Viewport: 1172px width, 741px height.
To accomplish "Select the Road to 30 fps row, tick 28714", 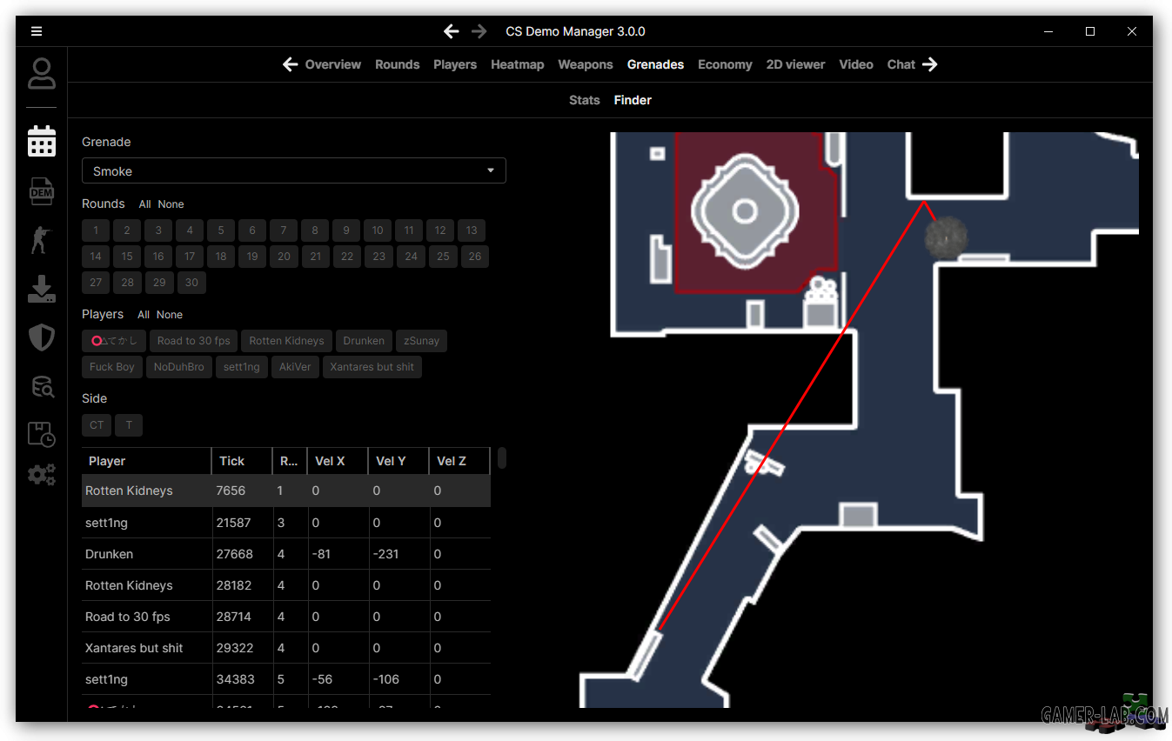I will click(x=286, y=617).
